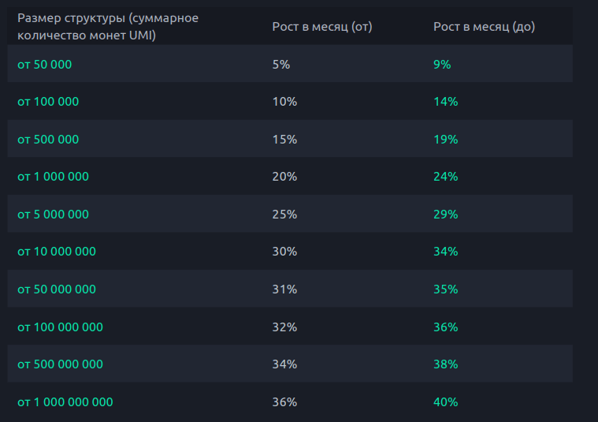Click the 31% minimum growth cell
The width and height of the screenshot is (598, 422).
pos(284,289)
